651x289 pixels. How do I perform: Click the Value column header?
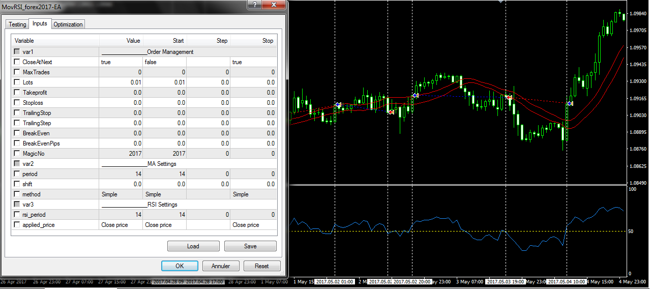coord(121,41)
